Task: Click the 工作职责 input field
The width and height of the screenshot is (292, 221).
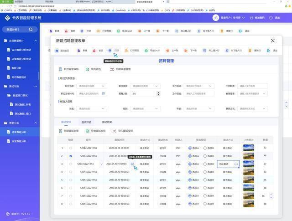Action: [252, 86]
